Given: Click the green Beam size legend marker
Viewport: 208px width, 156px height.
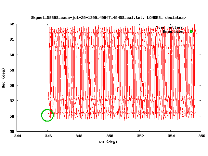Looking at the screenshot, I should tap(191, 32).
